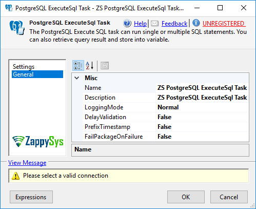Screen dimensions: 256x209
Task: Edit the Description value field
Action: (202, 98)
